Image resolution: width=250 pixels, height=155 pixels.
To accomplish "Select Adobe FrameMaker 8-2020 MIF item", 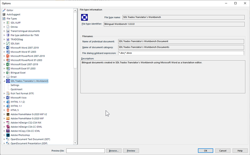I will [x=27, y=118].
